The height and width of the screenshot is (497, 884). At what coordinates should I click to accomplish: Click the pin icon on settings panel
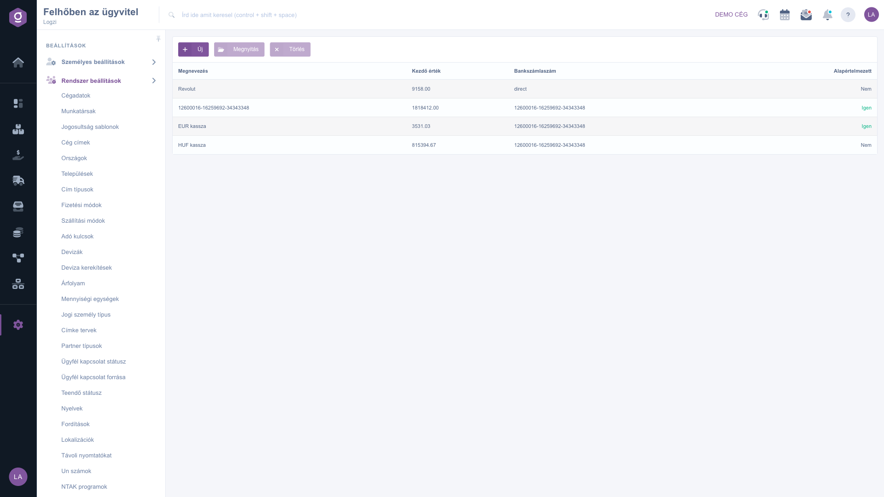[158, 39]
